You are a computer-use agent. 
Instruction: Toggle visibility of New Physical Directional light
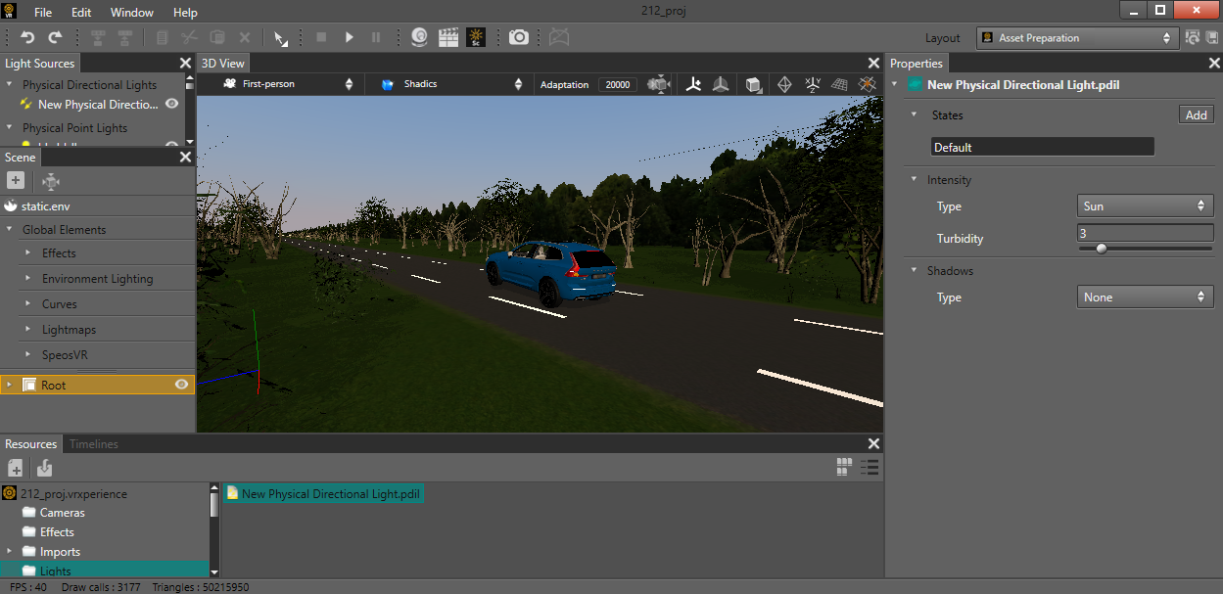point(172,104)
